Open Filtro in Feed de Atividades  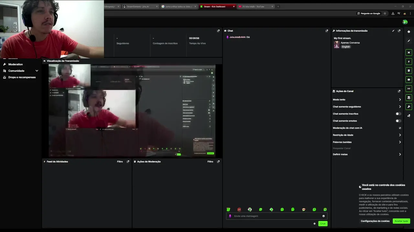click(120, 162)
